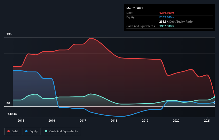Toggle the Equity series legend button
Image resolution: width=219 pixels, height=140 pixels.
tap(31, 131)
